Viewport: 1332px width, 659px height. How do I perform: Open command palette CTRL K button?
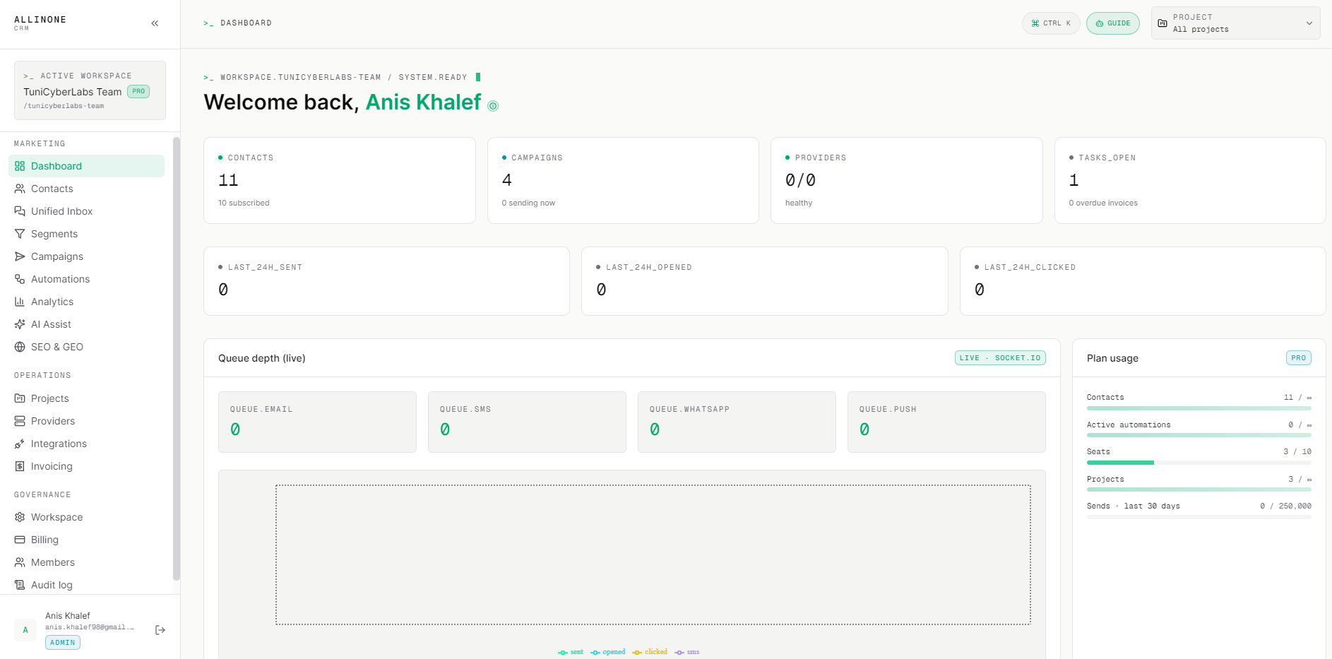pyautogui.click(x=1051, y=23)
